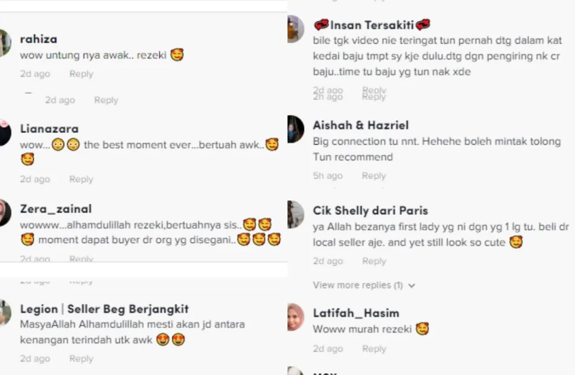Reply to Aishah & Hazriel's comment
This screenshot has width=575, height=375.
[x=373, y=176]
